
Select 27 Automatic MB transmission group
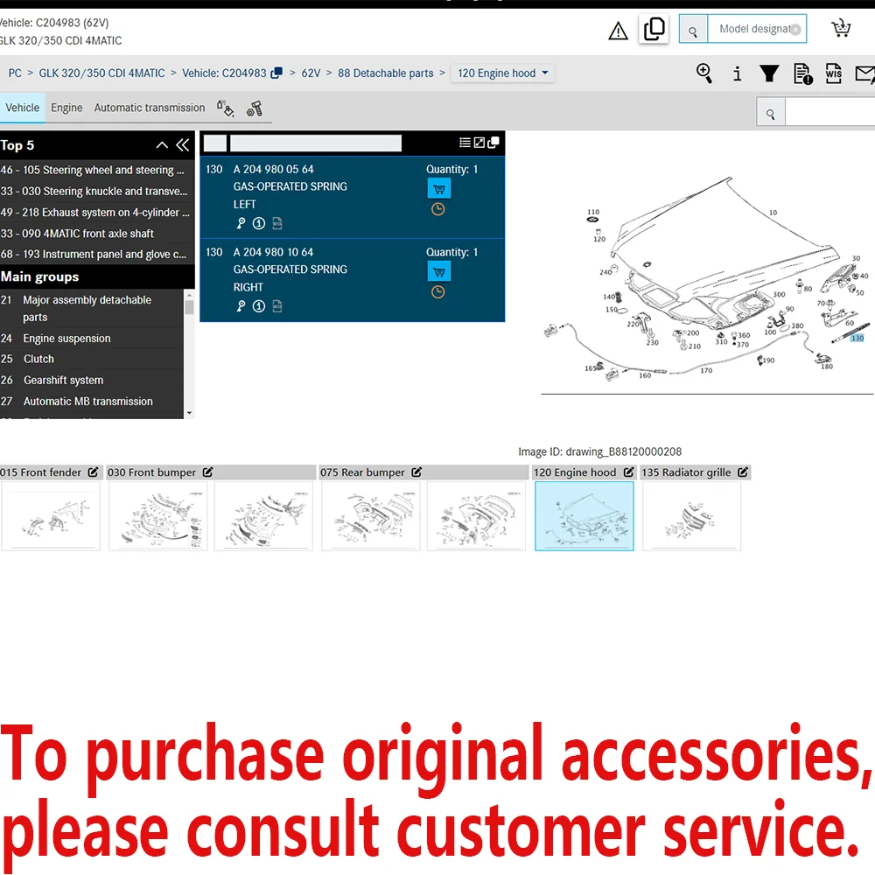(92, 402)
